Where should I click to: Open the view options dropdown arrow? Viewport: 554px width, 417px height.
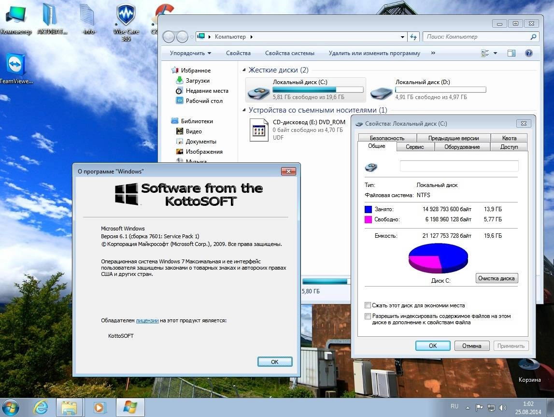click(495, 53)
